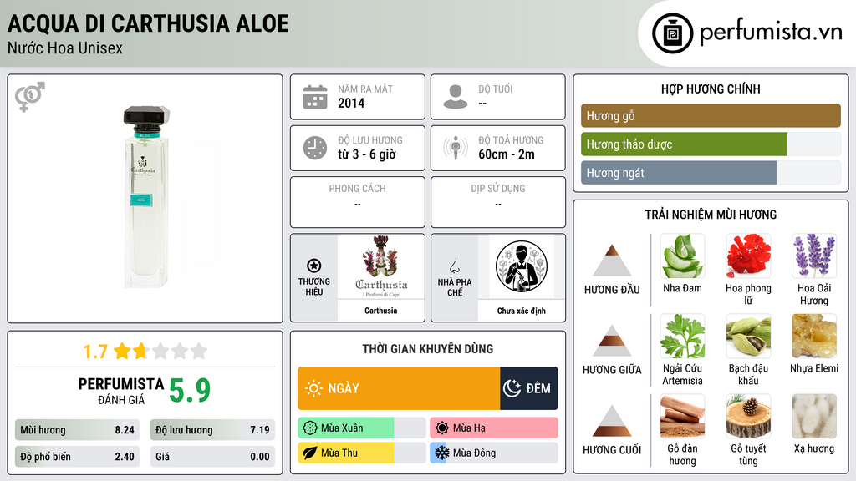This screenshot has height=481, width=856.
Task: Click the sillage icon for Độ toả hương
Action: [456, 148]
